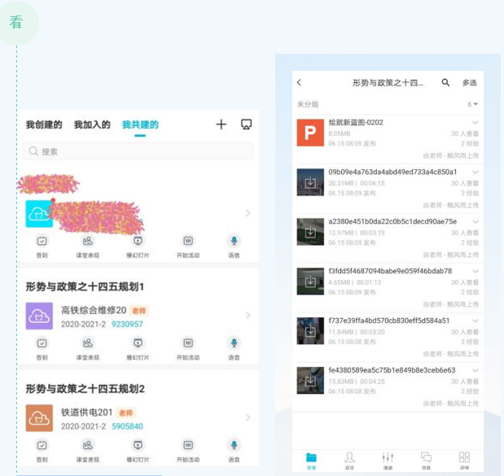Screen dimensions: 504x476
Task: Open the screen-cast icon beside the plus
Action: pyautogui.click(x=247, y=124)
